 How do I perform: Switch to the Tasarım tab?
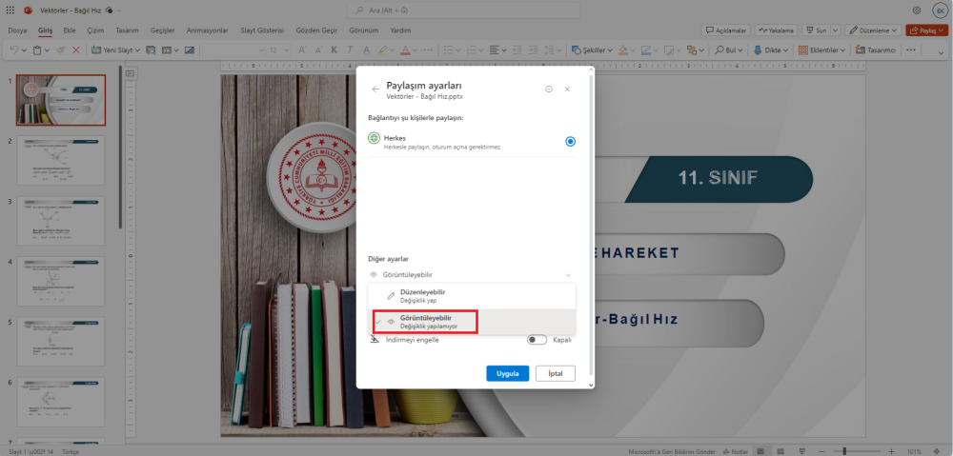[128, 30]
